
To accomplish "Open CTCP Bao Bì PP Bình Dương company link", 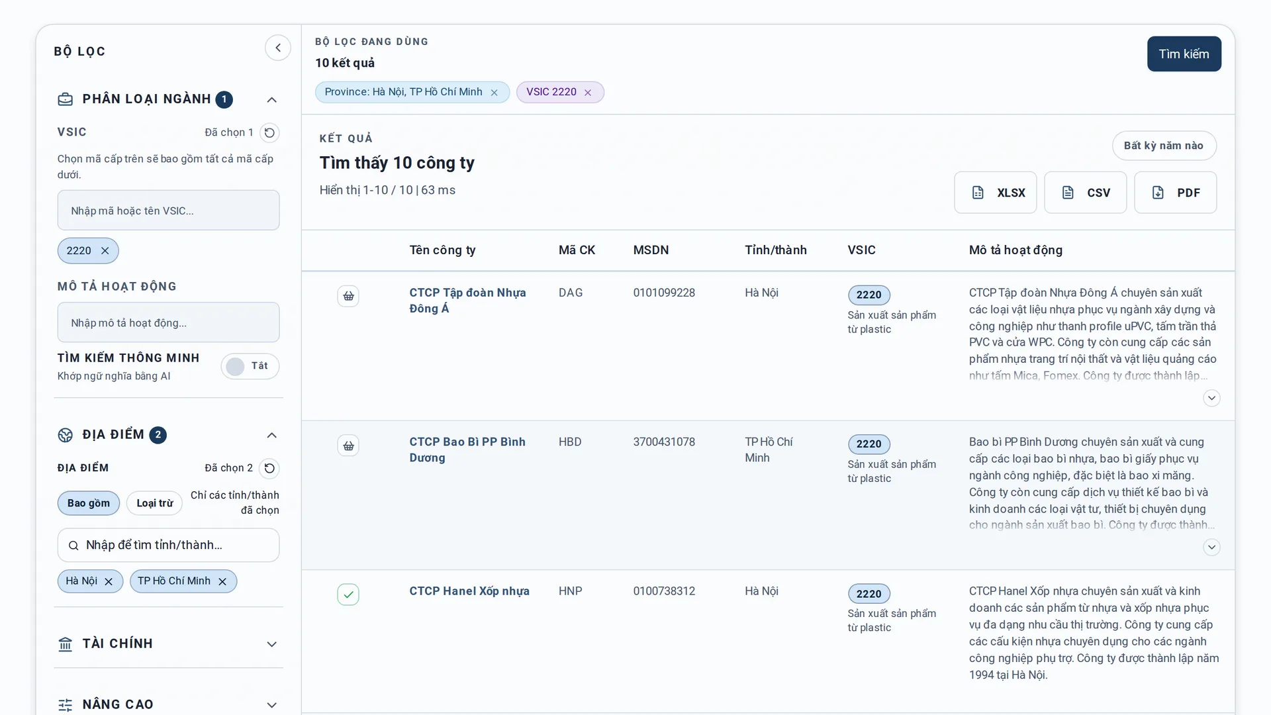I will click(467, 450).
